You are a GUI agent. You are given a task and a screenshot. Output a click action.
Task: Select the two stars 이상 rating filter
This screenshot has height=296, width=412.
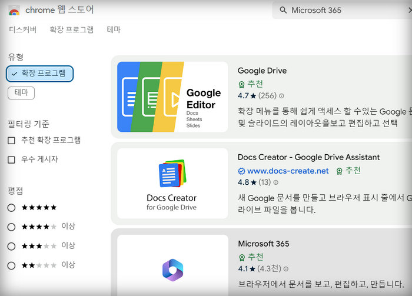(11, 265)
